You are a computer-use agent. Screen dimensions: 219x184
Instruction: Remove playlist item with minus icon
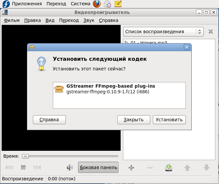click(x=150, y=168)
